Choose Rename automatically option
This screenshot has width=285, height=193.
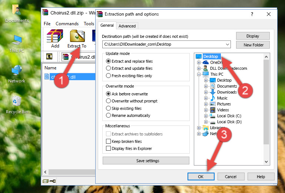pos(128,116)
